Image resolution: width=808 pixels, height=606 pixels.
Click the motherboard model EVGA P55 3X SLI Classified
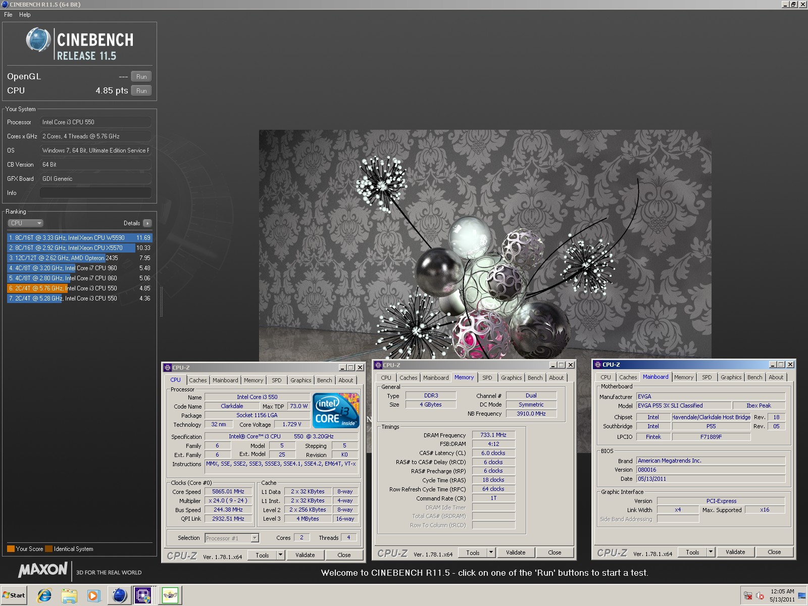(x=684, y=406)
